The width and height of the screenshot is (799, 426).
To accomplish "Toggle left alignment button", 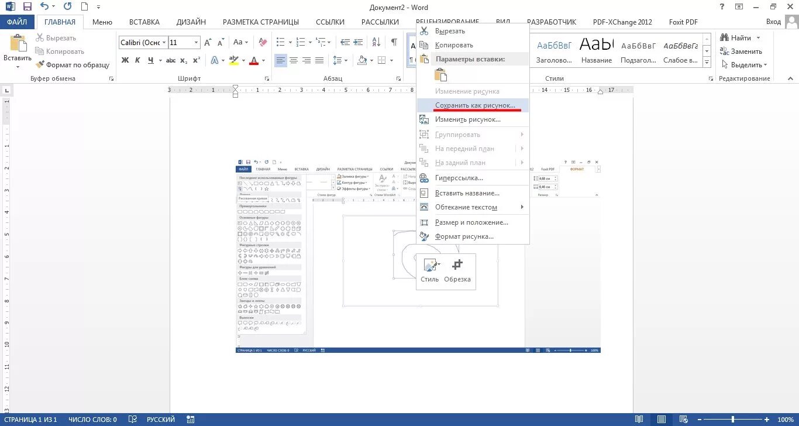I will (x=281, y=60).
